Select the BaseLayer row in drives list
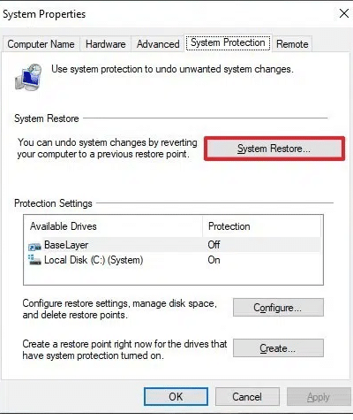353x420 pixels. pos(174,245)
